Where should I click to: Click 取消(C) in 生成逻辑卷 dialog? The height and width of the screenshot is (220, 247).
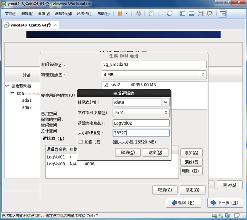(128, 153)
